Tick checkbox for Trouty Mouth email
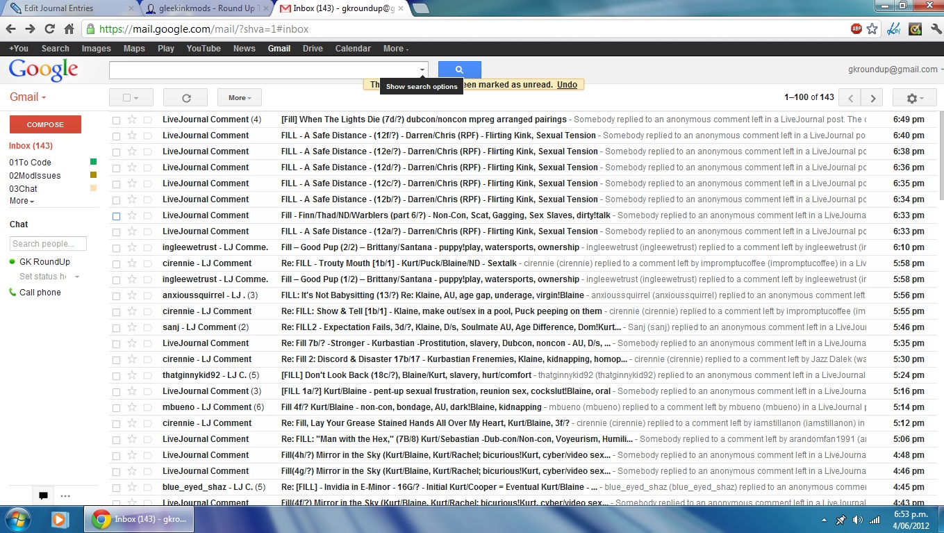This screenshot has height=533, width=944. pyautogui.click(x=116, y=264)
